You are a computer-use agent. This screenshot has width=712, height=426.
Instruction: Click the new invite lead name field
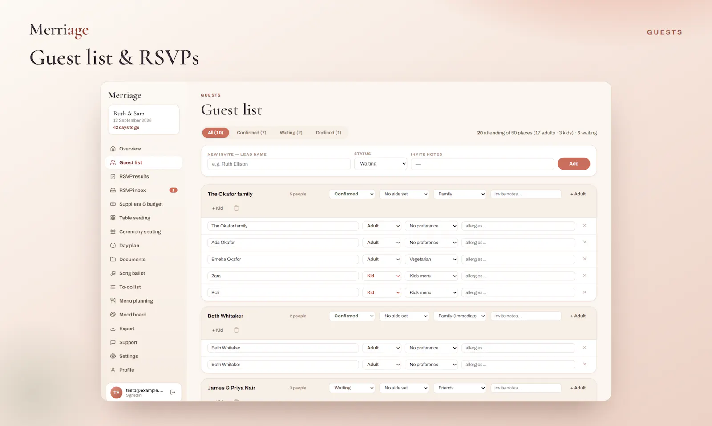279,164
